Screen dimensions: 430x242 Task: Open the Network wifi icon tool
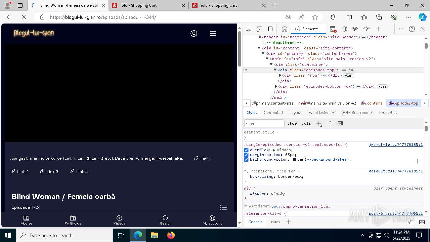[x=355, y=29]
